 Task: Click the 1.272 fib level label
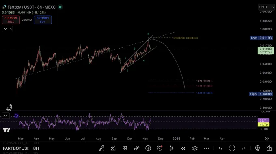click(x=204, y=81)
